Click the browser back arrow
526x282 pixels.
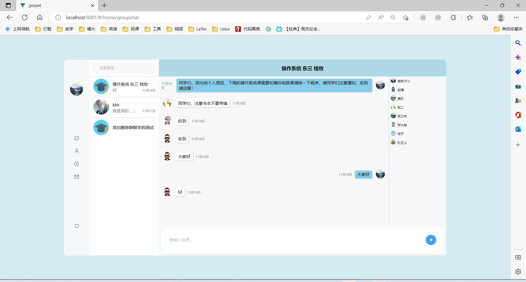tap(10, 18)
